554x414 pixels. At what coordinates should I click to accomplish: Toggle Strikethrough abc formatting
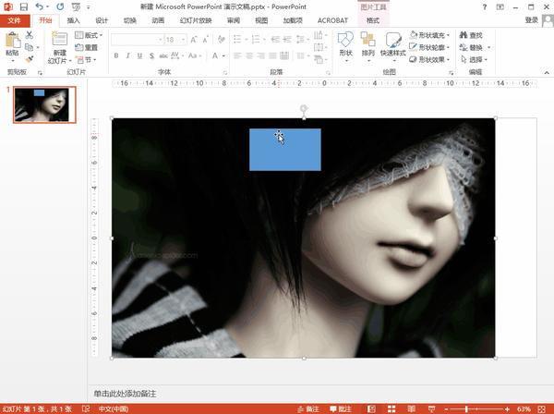[163, 55]
